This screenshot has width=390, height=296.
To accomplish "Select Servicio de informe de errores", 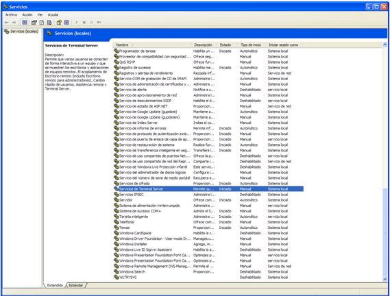I will pyautogui.click(x=208, y=128).
